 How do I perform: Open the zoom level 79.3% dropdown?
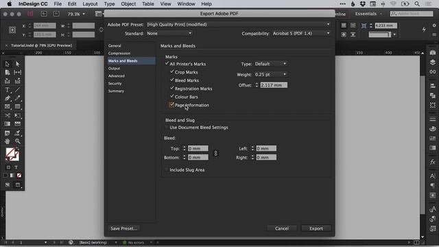click(x=84, y=14)
